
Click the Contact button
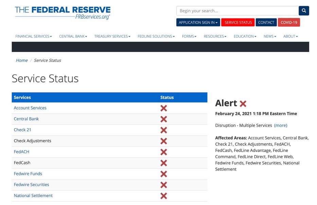266,22
